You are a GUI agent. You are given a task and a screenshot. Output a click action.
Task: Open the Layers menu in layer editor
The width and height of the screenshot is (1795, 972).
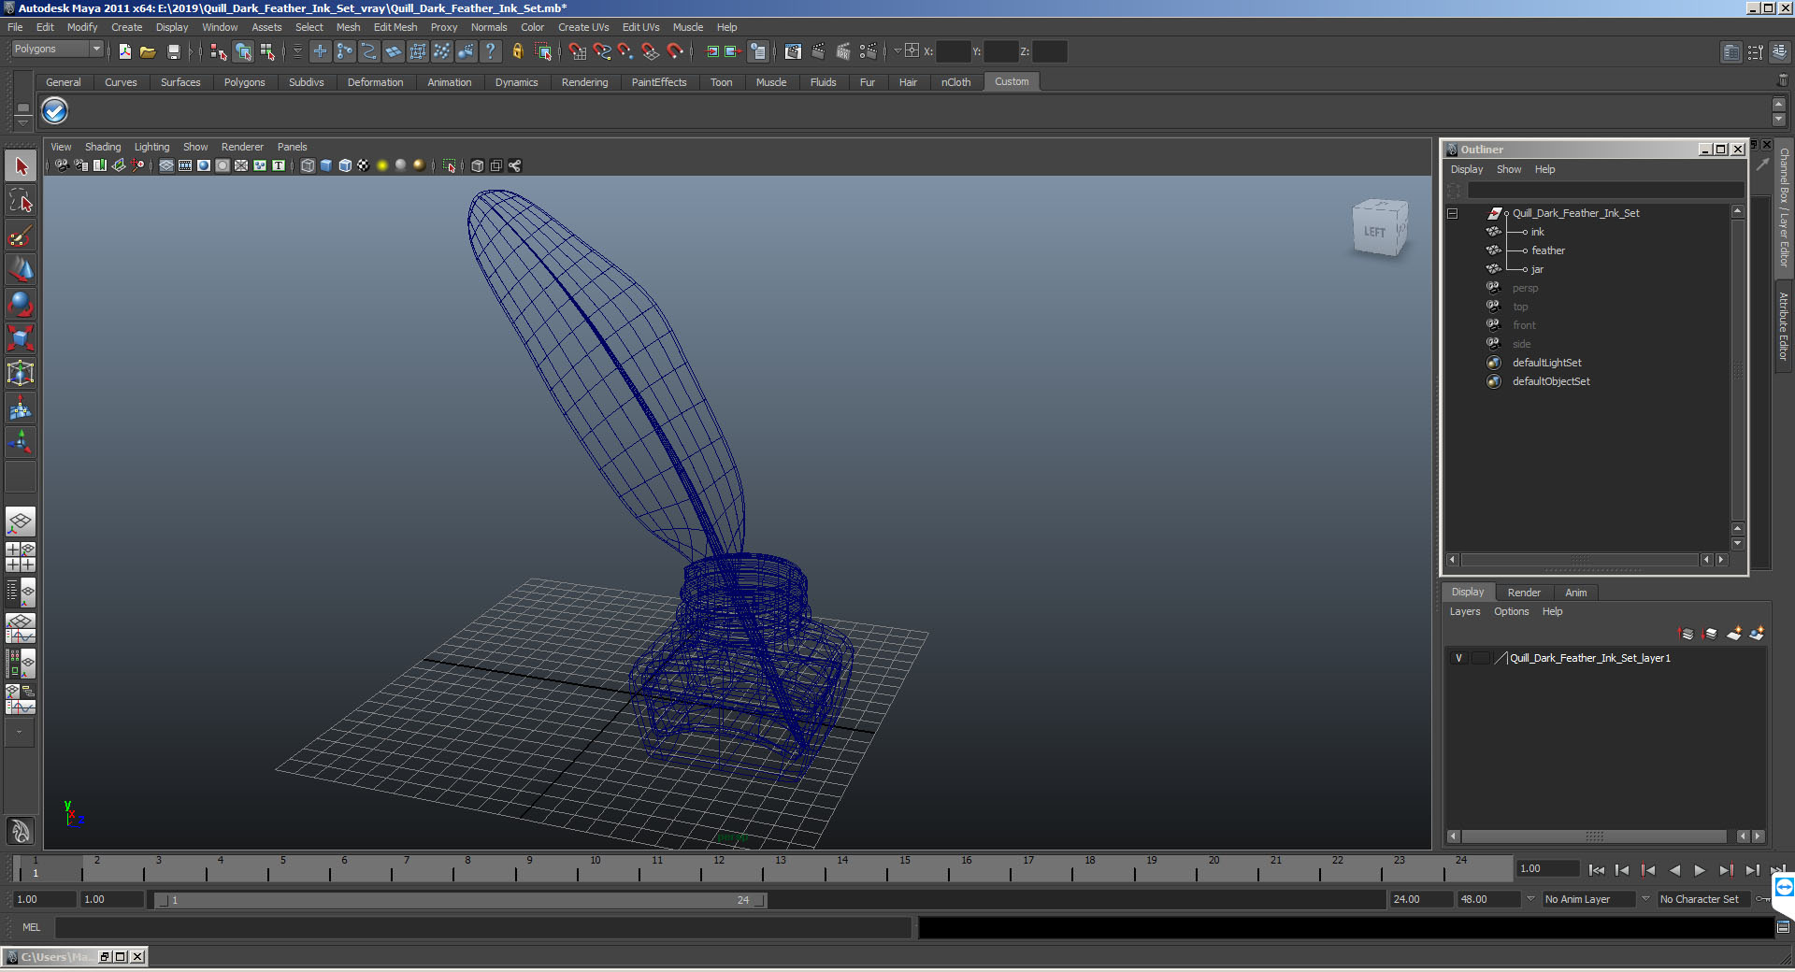(1465, 611)
